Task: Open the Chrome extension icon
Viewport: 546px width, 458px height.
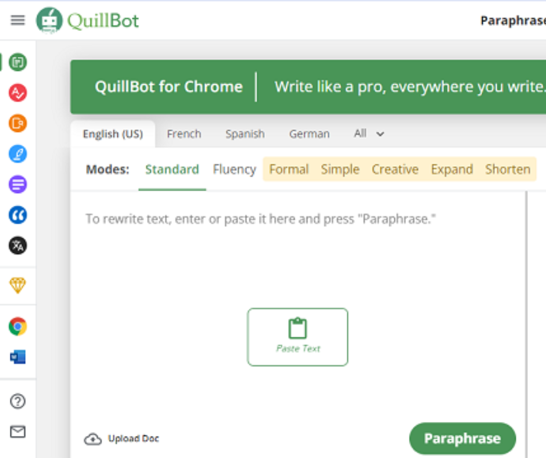Action: point(18,327)
